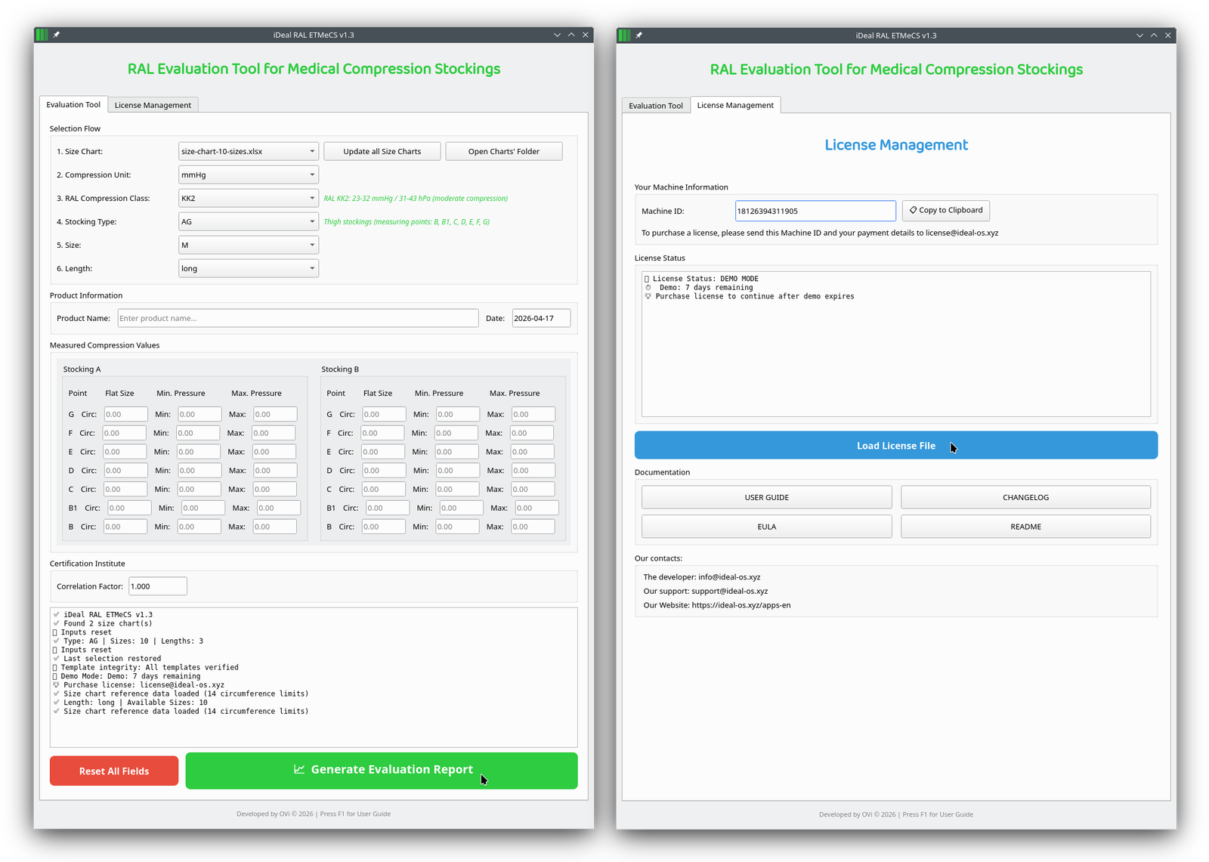Click the green app icon in left window titlebar
Screen dimensions: 1209x862
pyautogui.click(x=42, y=35)
